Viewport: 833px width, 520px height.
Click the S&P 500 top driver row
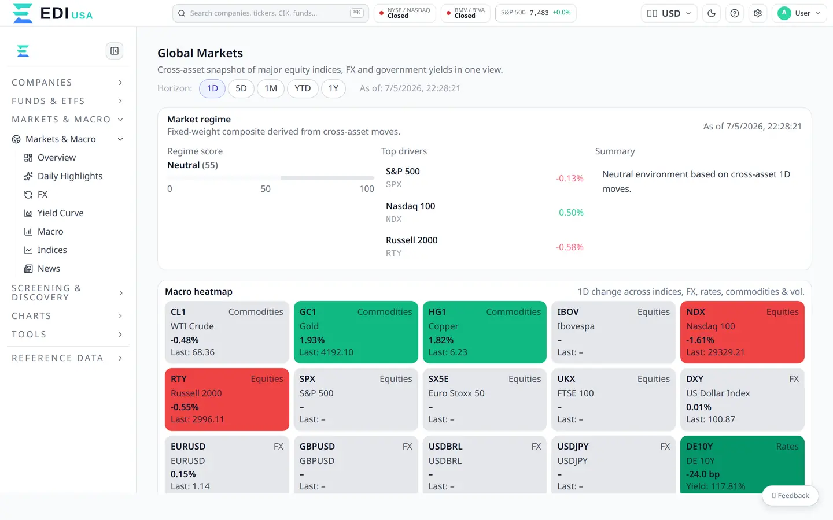(x=485, y=178)
